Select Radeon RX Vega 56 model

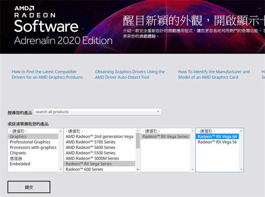217,142
